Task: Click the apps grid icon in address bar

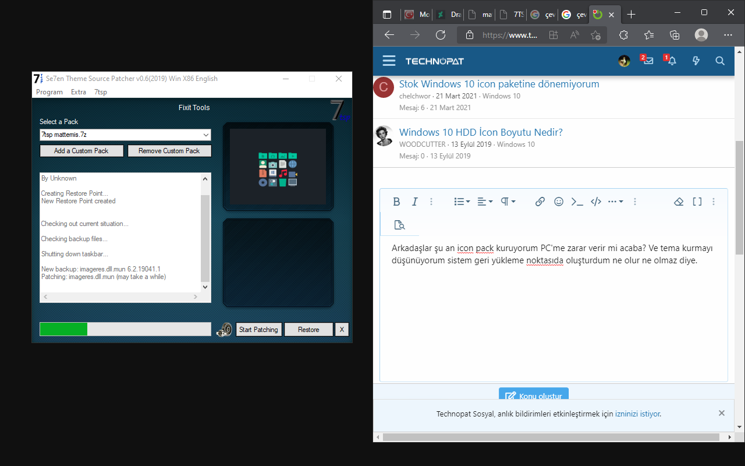Action: [x=553, y=35]
